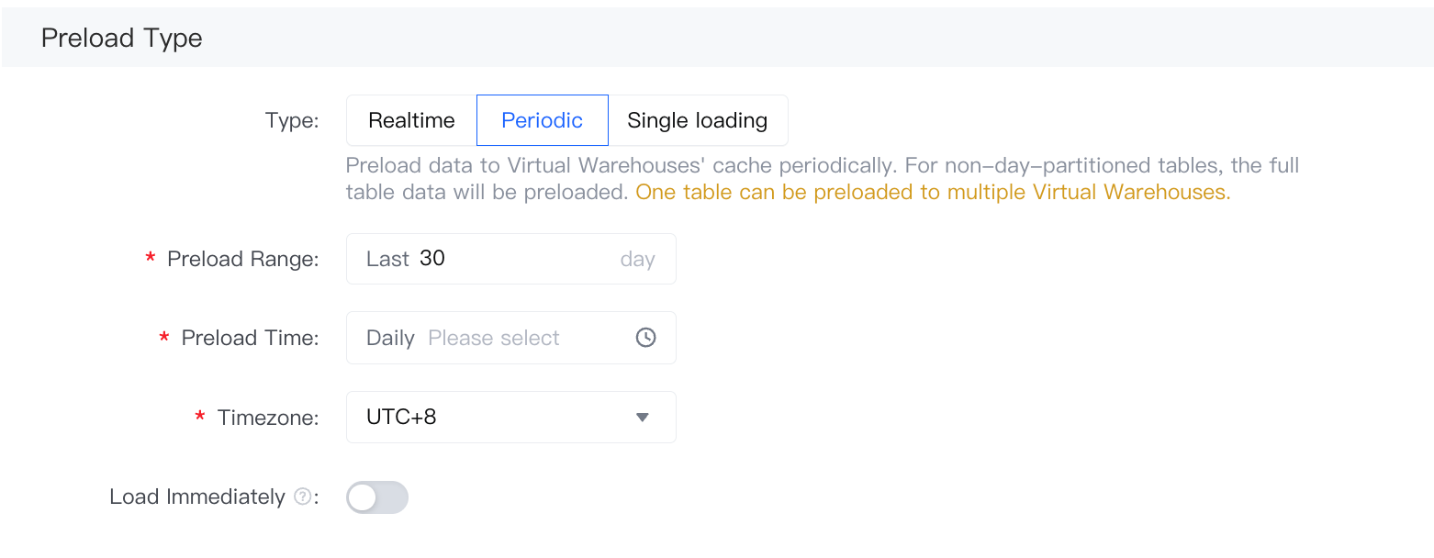This screenshot has width=1434, height=558.
Task: Select the Realtime preload type
Action: tap(411, 120)
